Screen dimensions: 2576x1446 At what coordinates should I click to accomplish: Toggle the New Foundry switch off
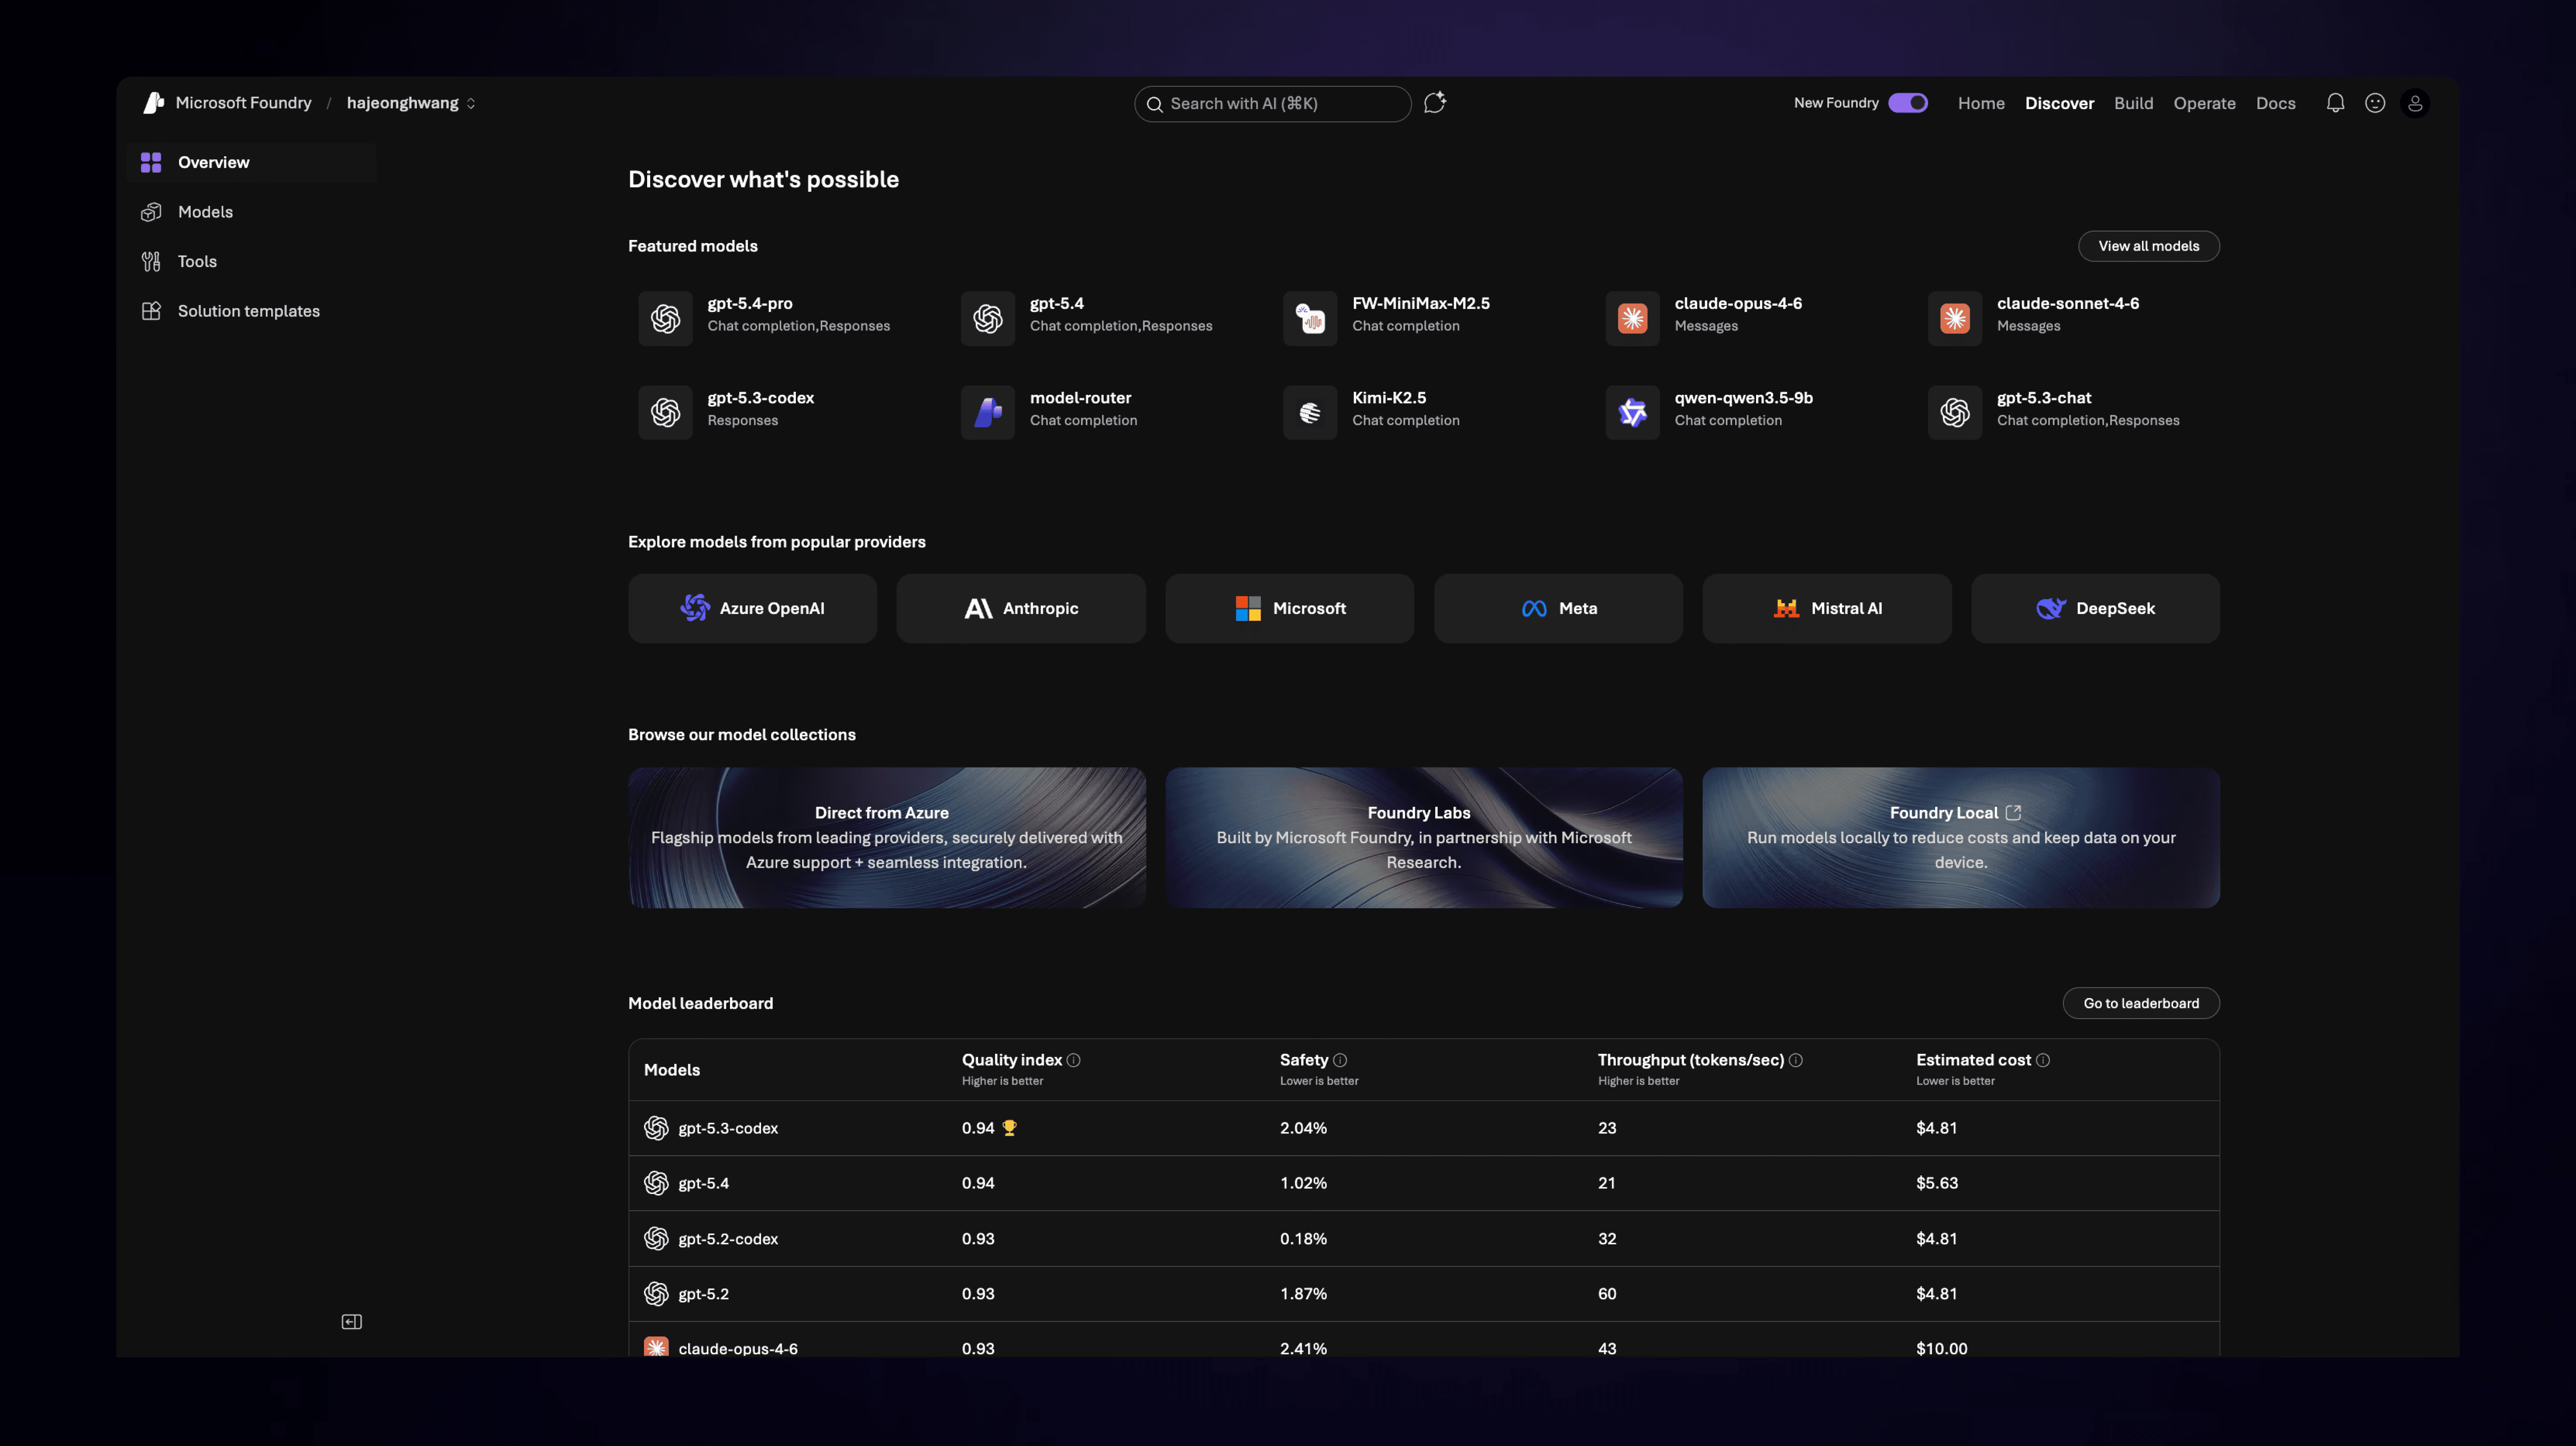pyautogui.click(x=1908, y=103)
